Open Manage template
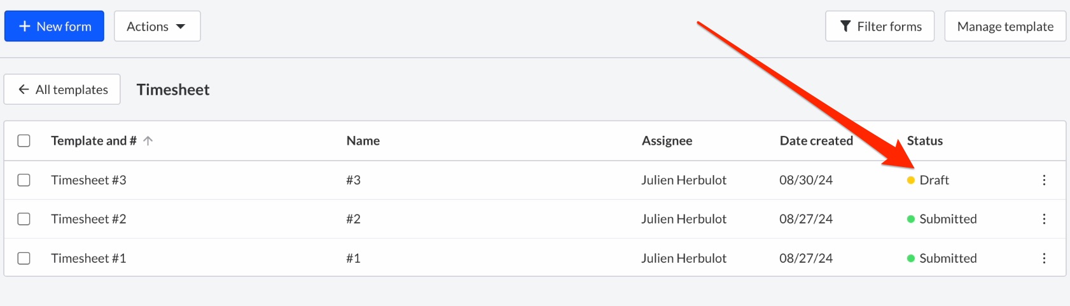Screen dimensions: 1070x306 (1005, 26)
